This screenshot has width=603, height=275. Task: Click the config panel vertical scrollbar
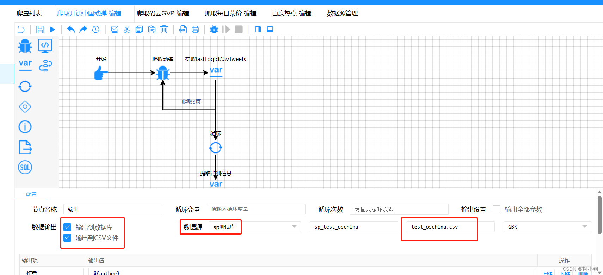tap(599, 215)
